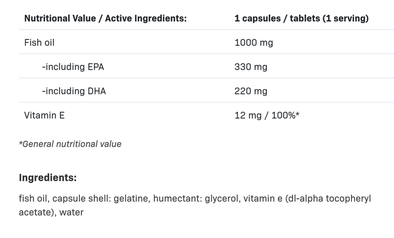Select the "Fish oil" row label in table

coord(39,43)
